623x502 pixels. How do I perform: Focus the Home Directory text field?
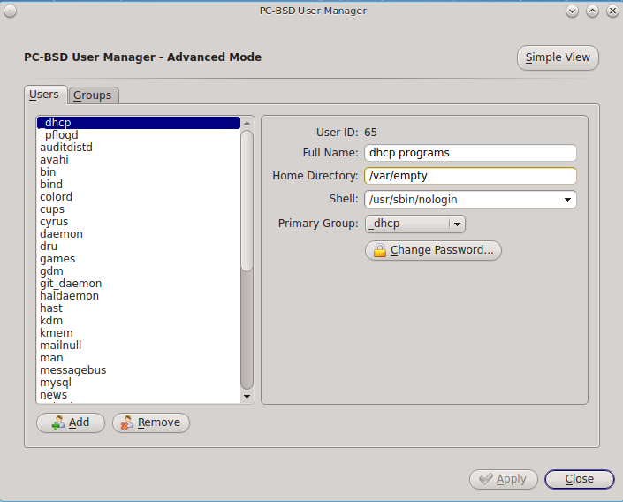coord(469,176)
